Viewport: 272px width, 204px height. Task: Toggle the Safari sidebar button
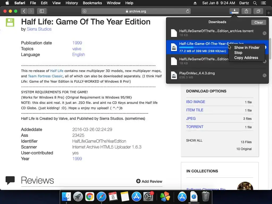[42, 11]
